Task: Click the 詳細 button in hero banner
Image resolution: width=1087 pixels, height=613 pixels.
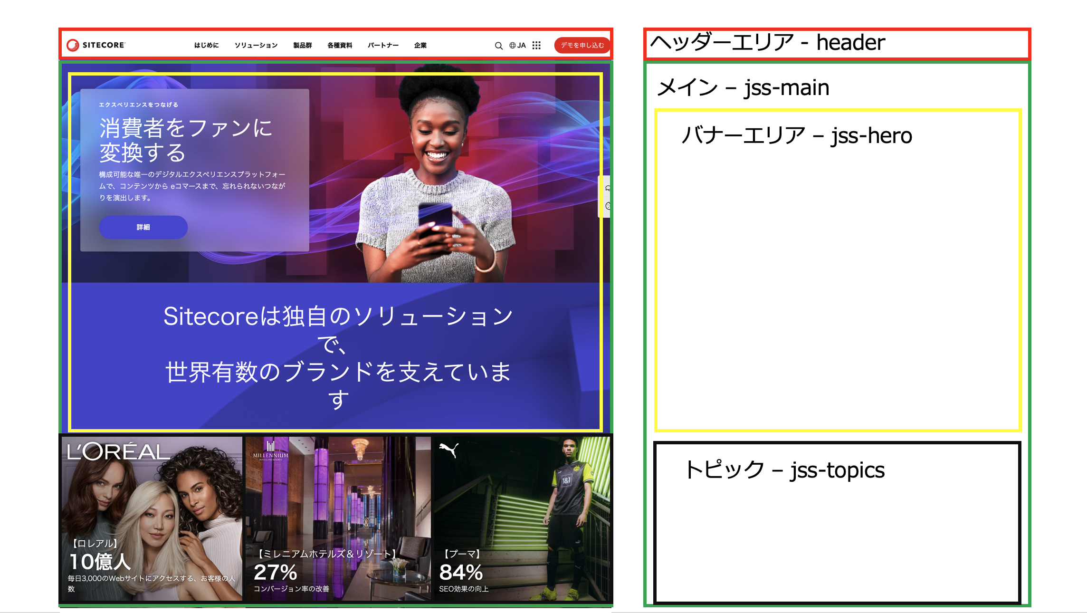Action: pyautogui.click(x=143, y=227)
